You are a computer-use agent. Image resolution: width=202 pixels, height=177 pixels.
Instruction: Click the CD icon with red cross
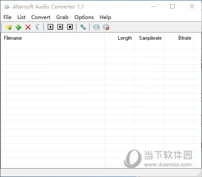click(x=106, y=27)
